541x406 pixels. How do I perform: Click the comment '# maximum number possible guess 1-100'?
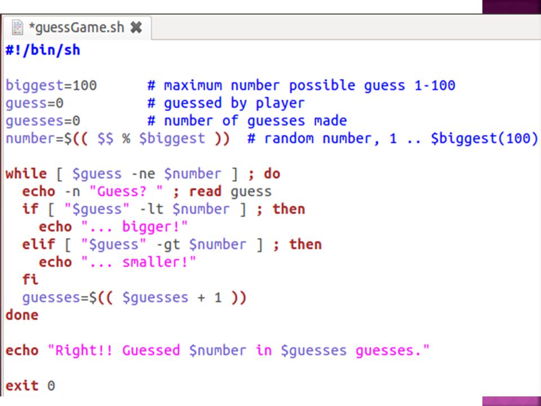[301, 86]
